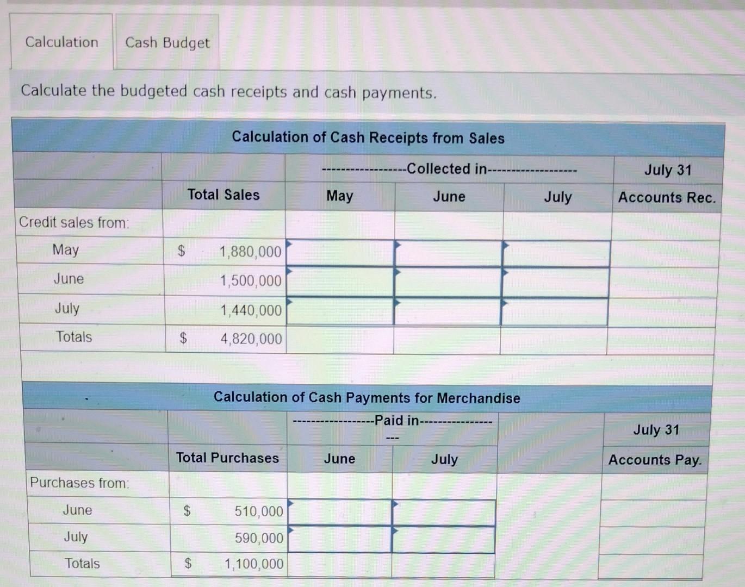Image resolution: width=745 pixels, height=587 pixels.
Task: Select May credit sales collected in June cell
Action: [448, 253]
